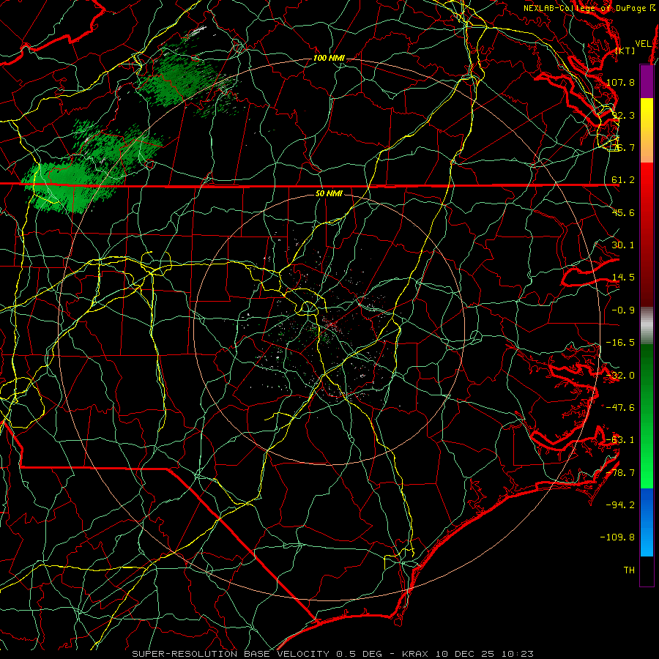Click the Super-Resolution Base Velocity caption

click(x=332, y=654)
